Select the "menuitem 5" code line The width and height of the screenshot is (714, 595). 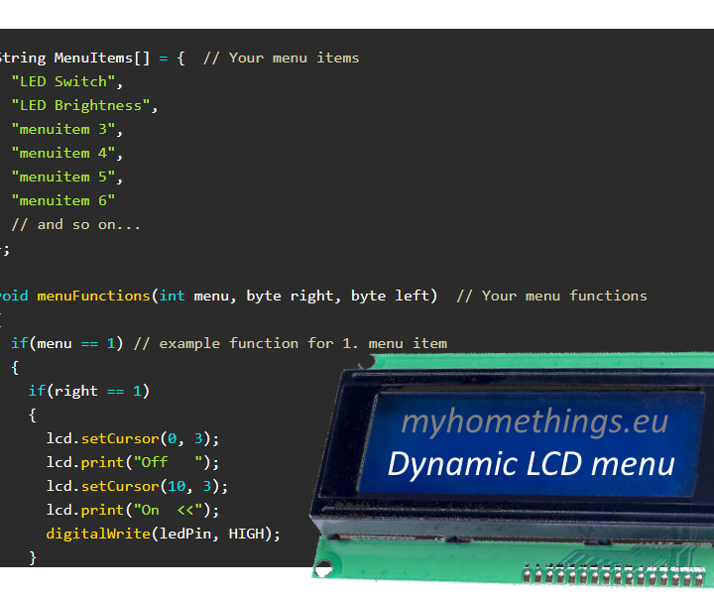click(67, 177)
